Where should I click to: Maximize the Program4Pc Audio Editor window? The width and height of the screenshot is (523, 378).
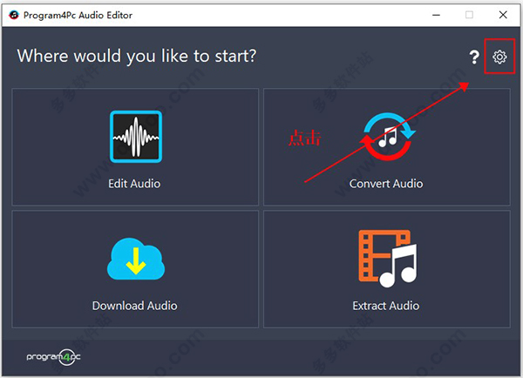tap(469, 15)
